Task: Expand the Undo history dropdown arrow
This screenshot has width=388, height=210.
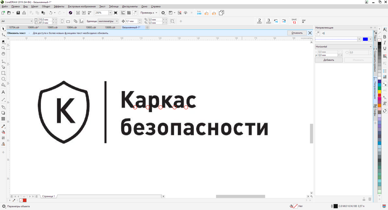Action: click(x=55, y=13)
